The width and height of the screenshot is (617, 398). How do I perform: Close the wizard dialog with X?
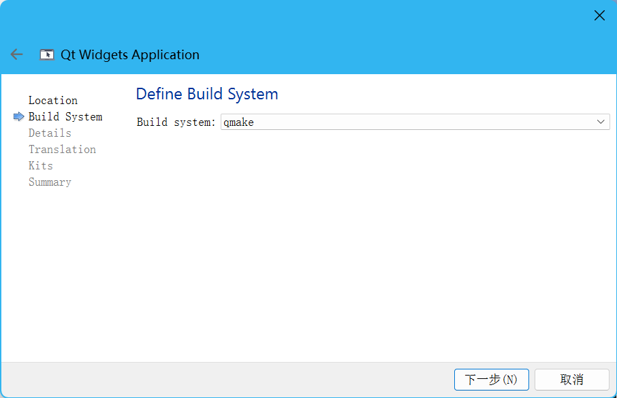tap(599, 16)
